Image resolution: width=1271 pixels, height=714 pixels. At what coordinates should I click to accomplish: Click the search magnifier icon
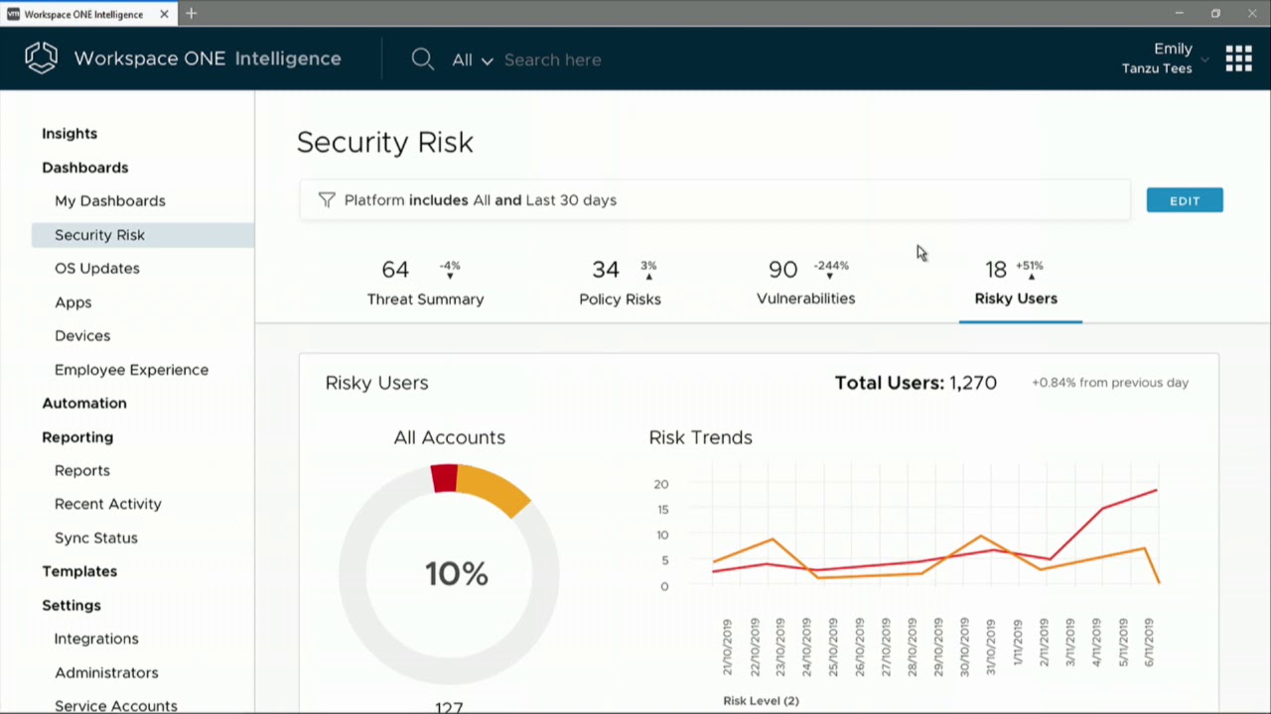[x=423, y=59]
